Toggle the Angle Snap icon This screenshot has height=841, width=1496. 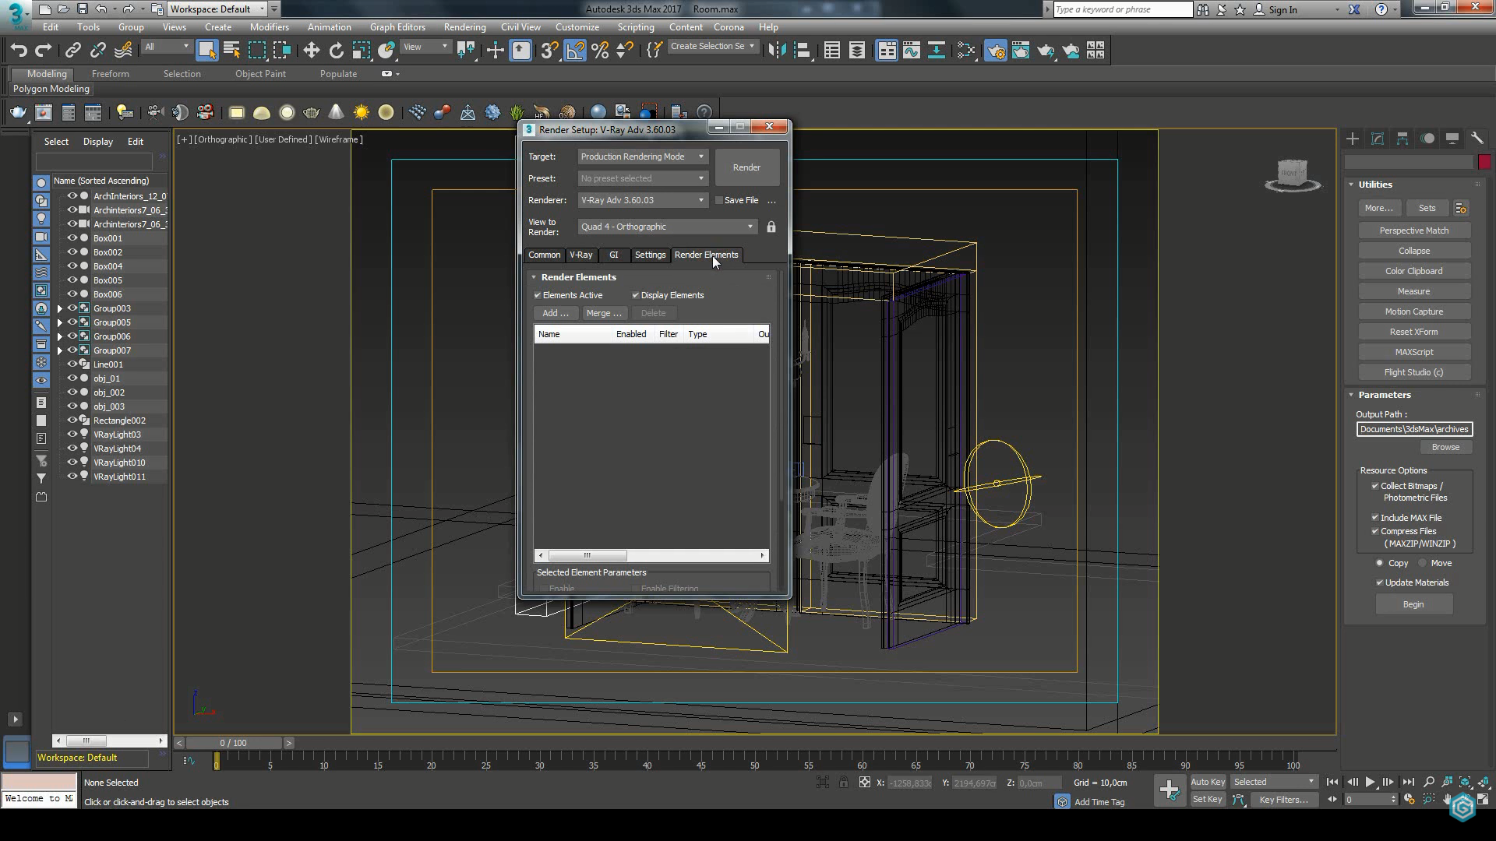tap(575, 51)
